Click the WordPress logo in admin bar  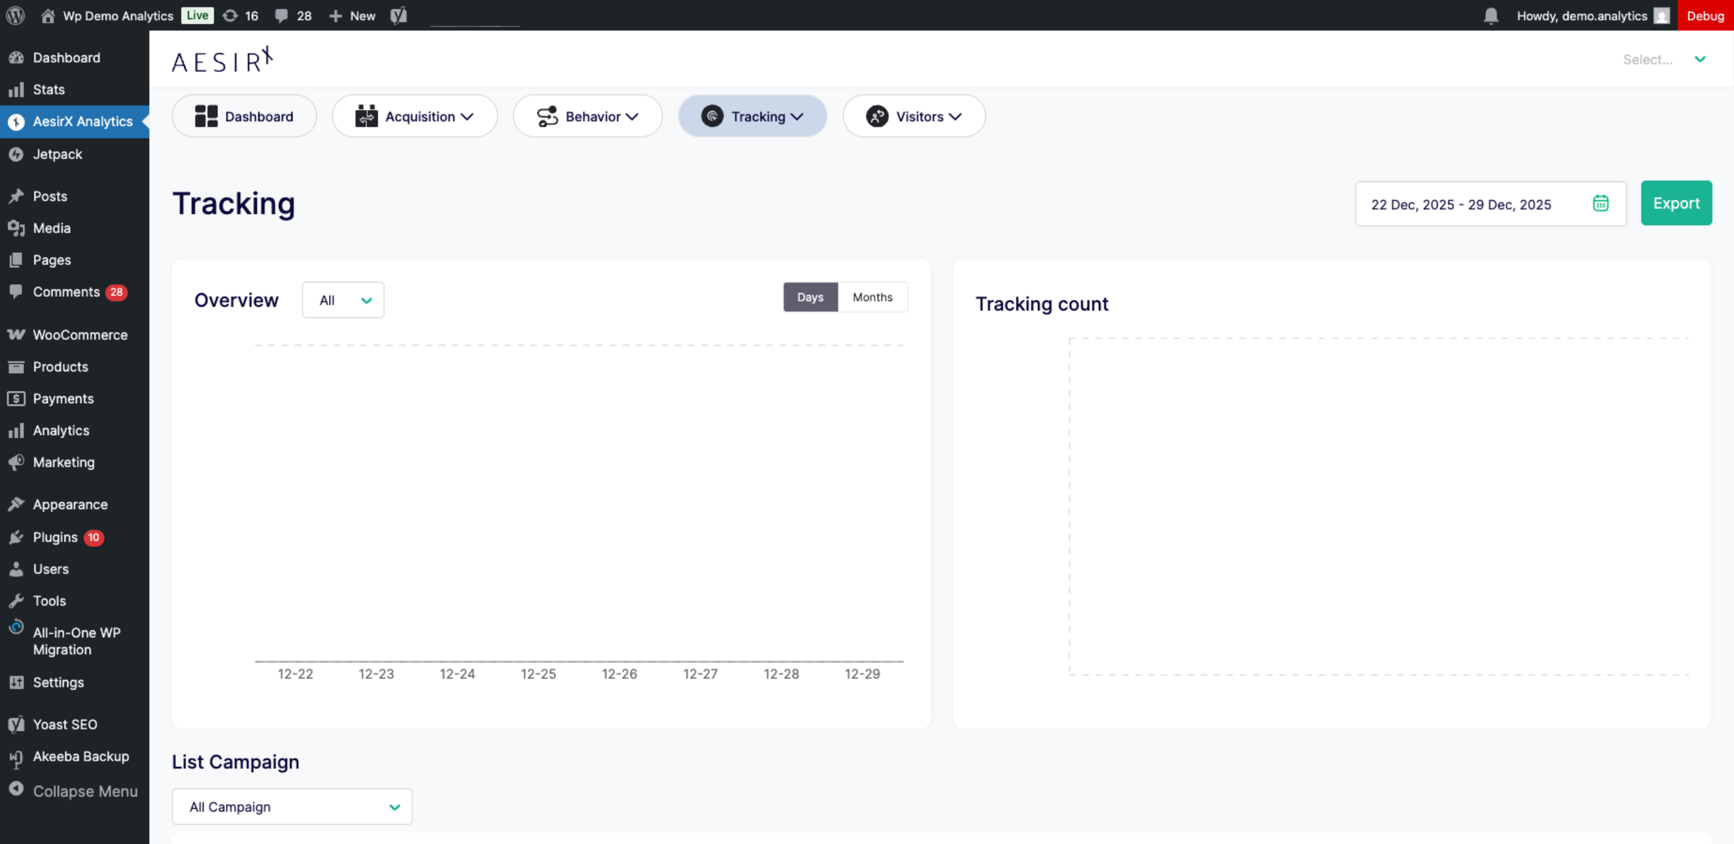click(16, 16)
